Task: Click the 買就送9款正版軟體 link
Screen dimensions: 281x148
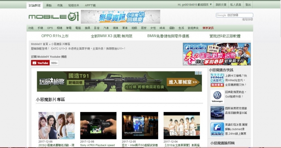Action: point(225,36)
